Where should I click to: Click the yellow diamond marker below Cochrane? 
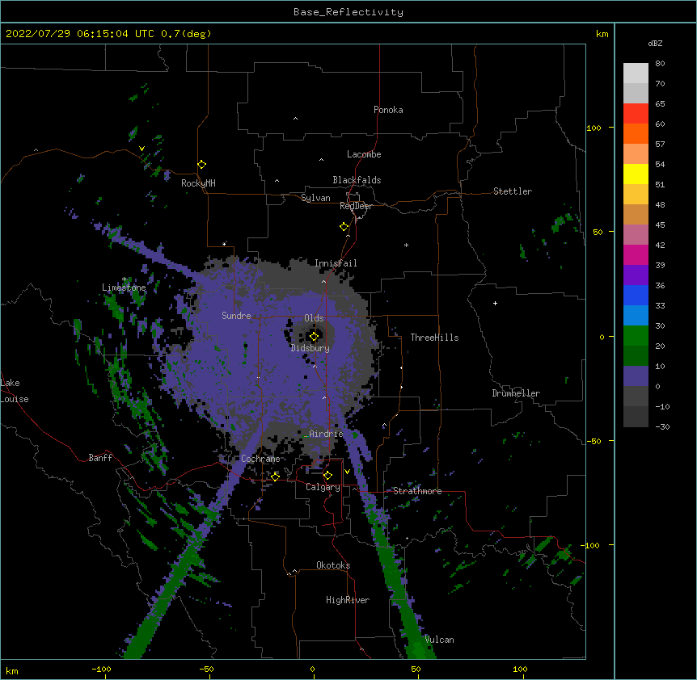pos(275,476)
